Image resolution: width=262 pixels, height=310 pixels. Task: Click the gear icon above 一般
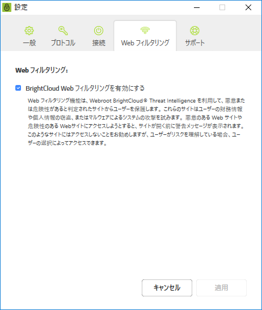coord(29,31)
